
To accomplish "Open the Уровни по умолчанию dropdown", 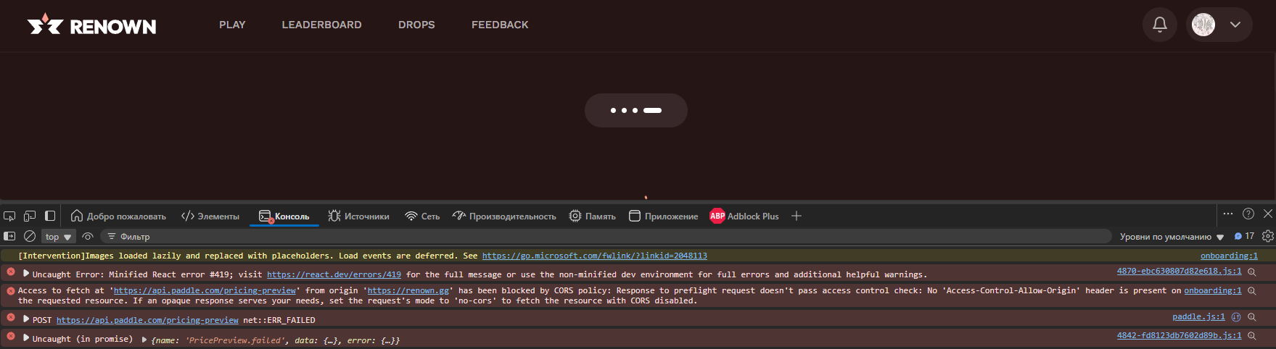I will pyautogui.click(x=1172, y=237).
